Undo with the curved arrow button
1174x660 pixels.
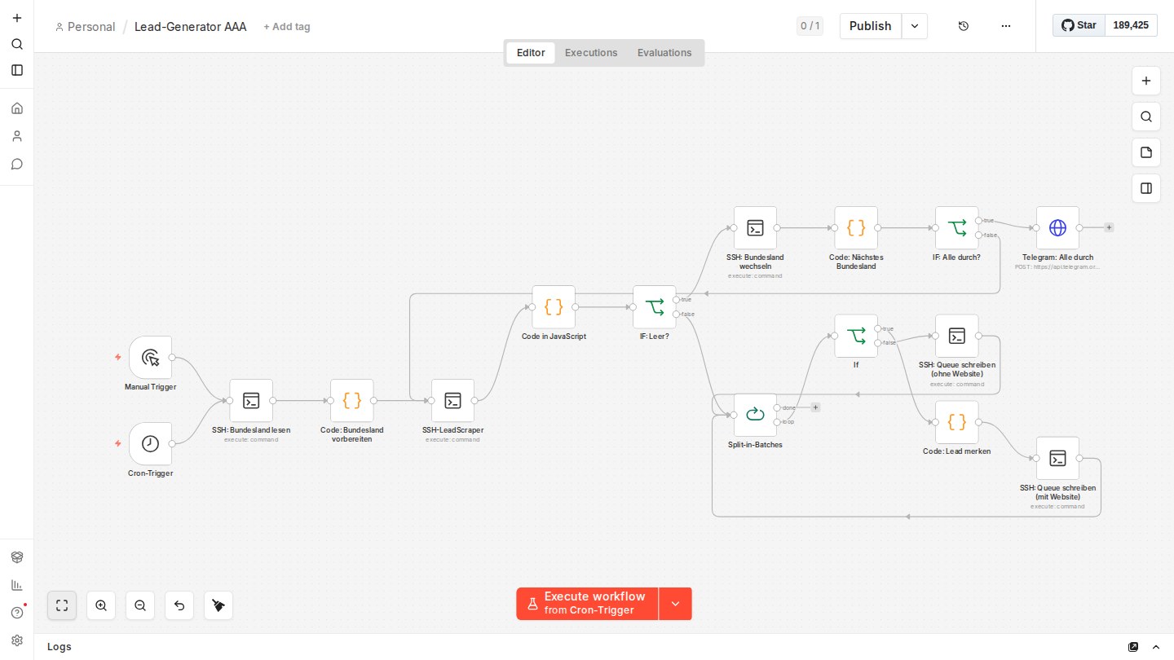click(179, 605)
